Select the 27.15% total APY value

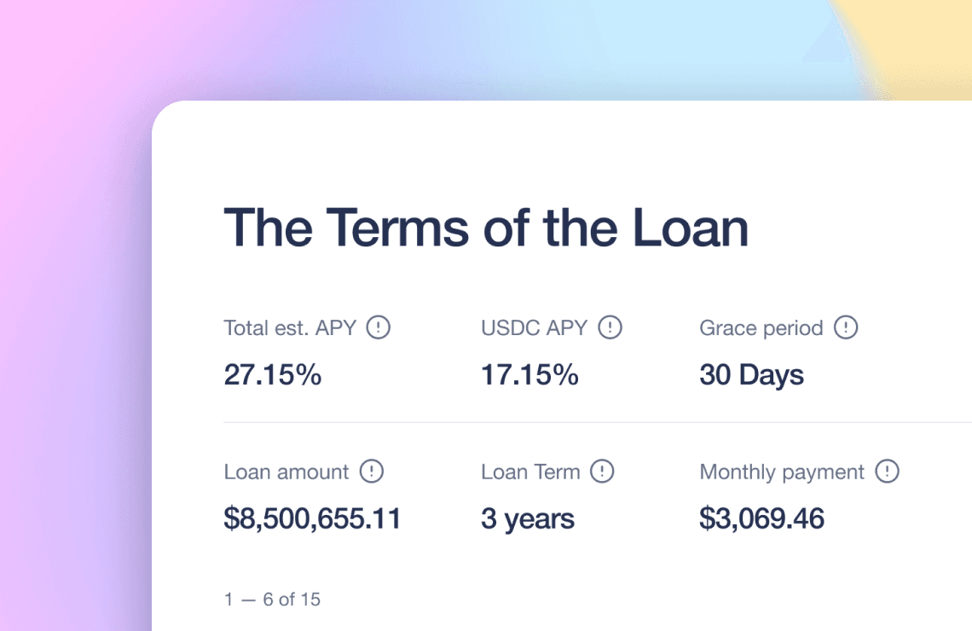pyautogui.click(x=273, y=375)
